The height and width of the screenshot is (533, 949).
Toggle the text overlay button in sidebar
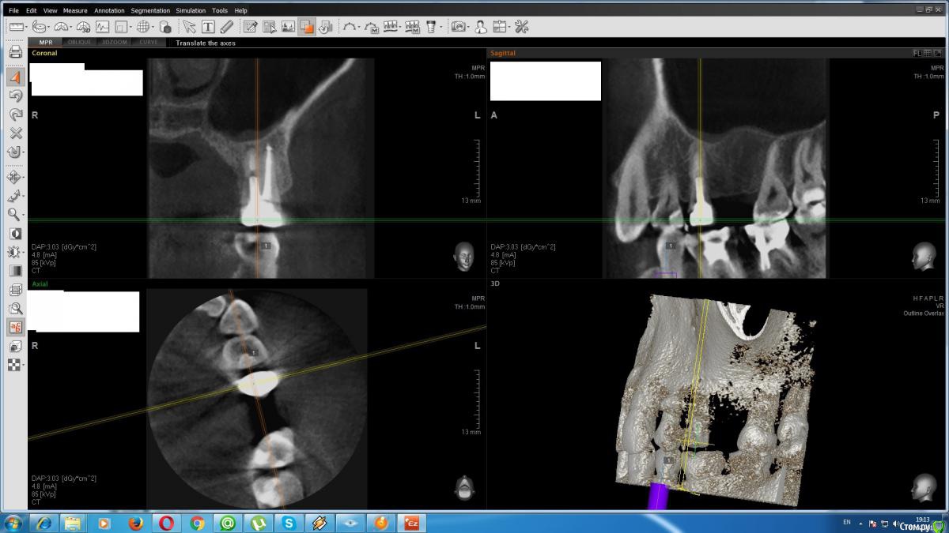click(x=15, y=327)
